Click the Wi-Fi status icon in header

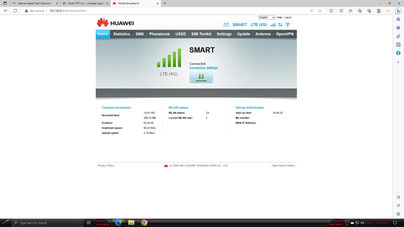288,25
